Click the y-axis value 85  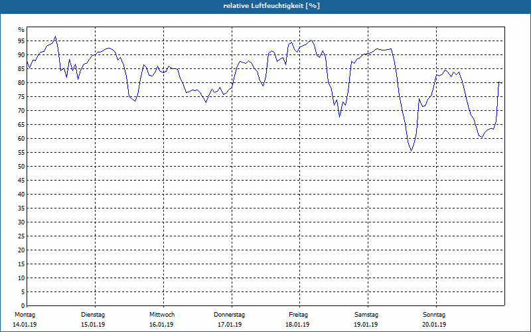point(21,69)
